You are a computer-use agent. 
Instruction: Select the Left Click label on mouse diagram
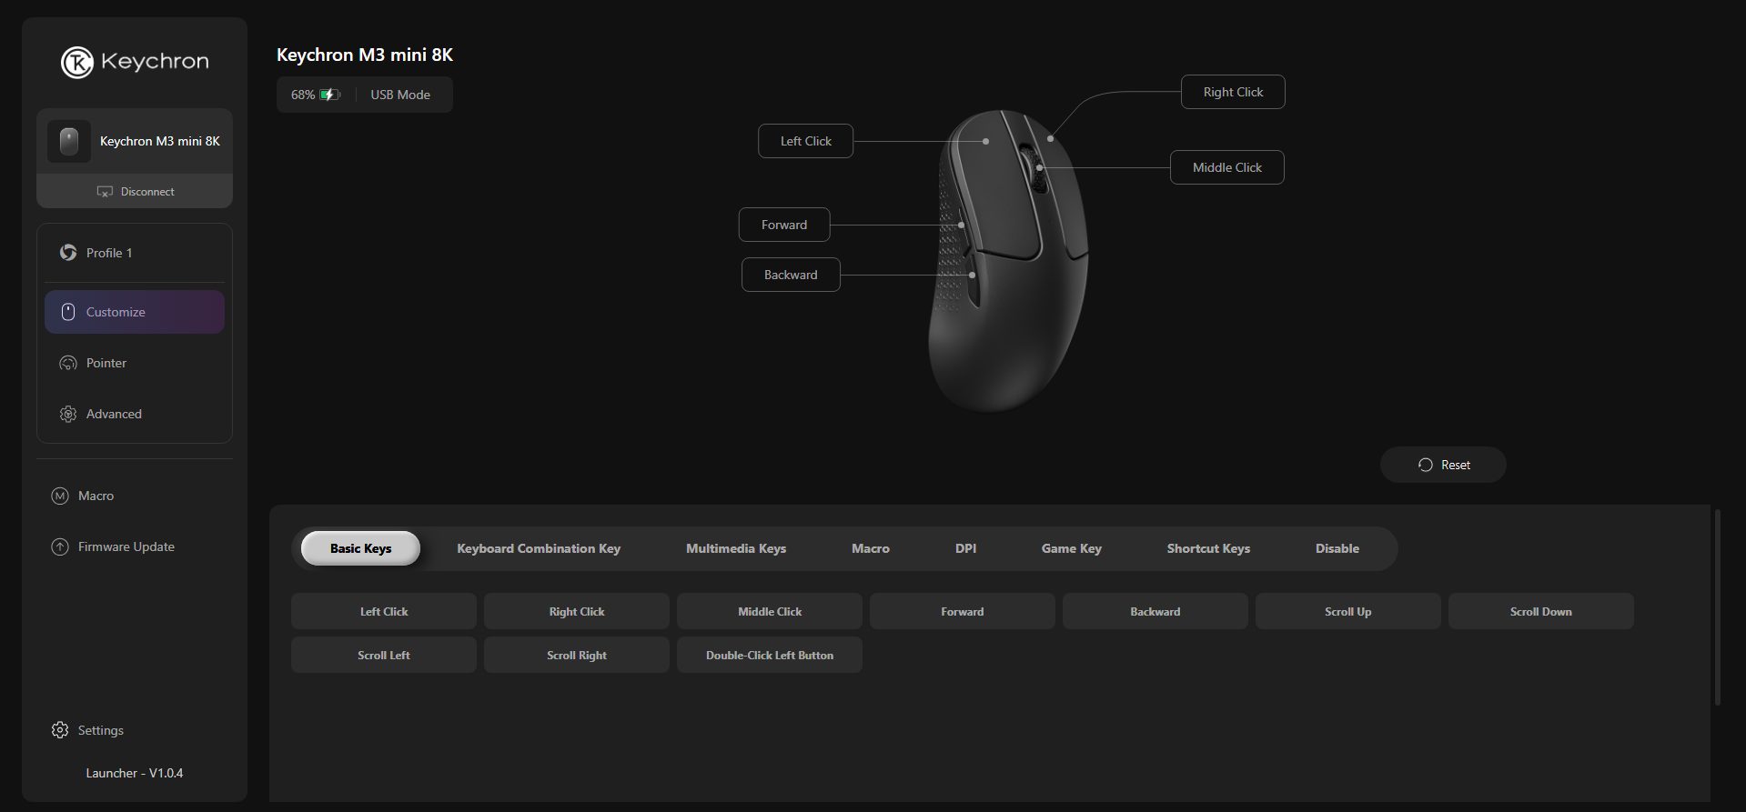coord(805,141)
